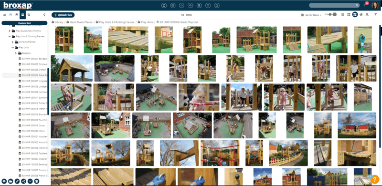Click the comment bubble icon at sidebar bottom
Viewport: 382px width, 186px height.
[x=4, y=181]
